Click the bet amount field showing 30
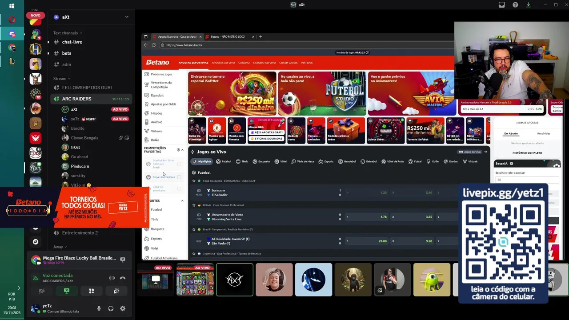Viewport: 569px width, 320px height. coord(527,180)
